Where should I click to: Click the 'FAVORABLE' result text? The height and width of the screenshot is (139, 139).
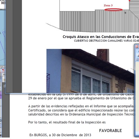coord(111,131)
